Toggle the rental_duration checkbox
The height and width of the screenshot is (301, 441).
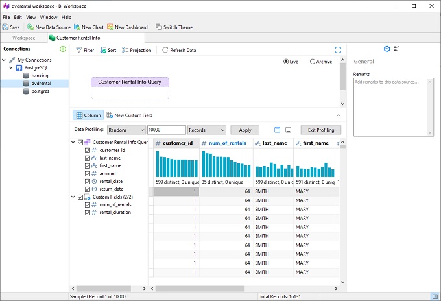pos(88,212)
